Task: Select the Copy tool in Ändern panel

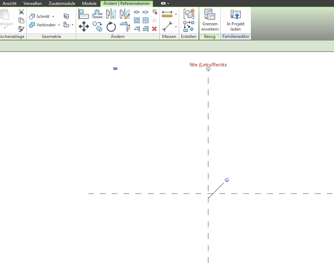Action: point(97,26)
